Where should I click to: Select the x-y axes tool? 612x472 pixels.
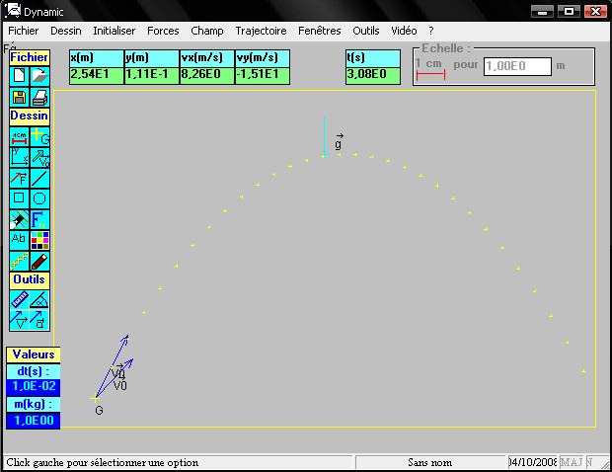(x=19, y=157)
